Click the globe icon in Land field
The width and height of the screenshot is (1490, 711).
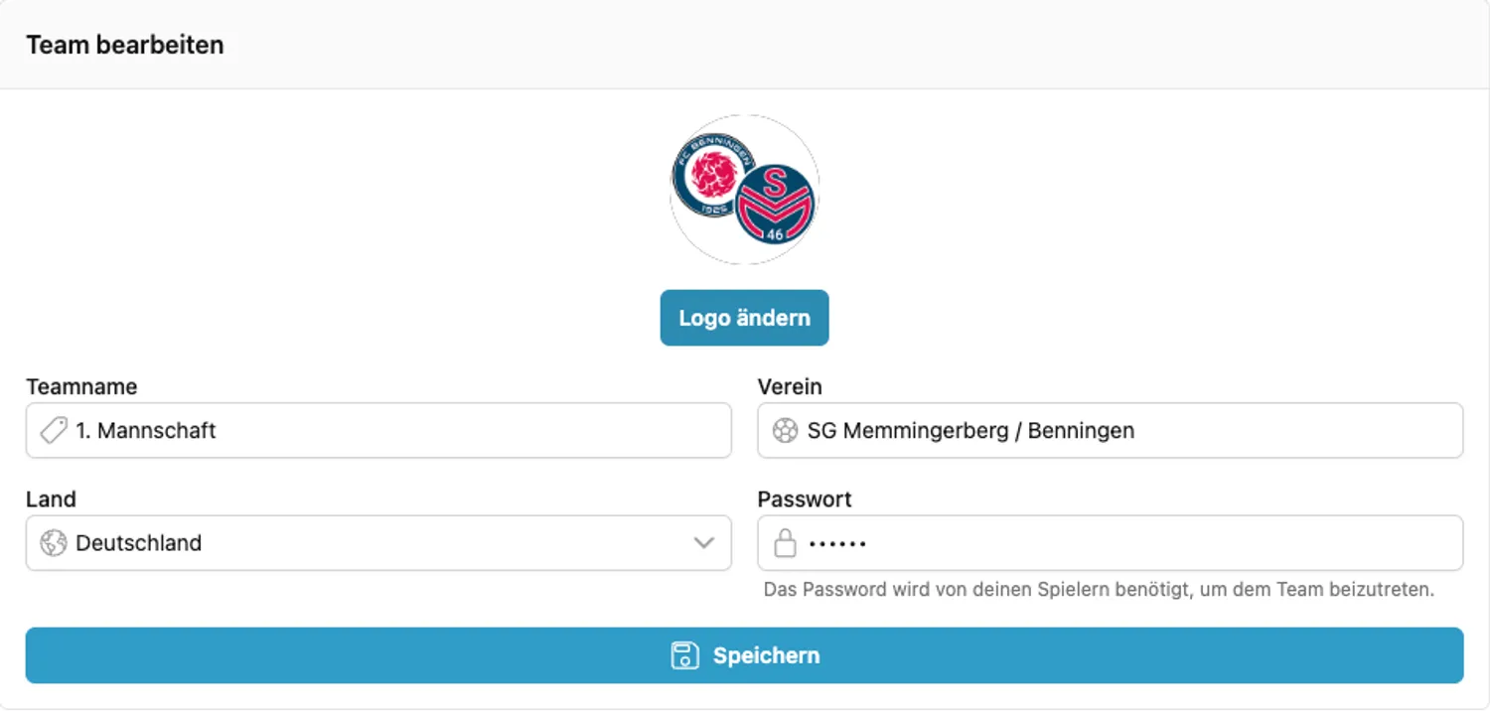(53, 543)
